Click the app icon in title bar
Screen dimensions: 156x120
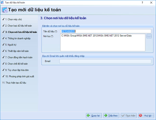2,2
